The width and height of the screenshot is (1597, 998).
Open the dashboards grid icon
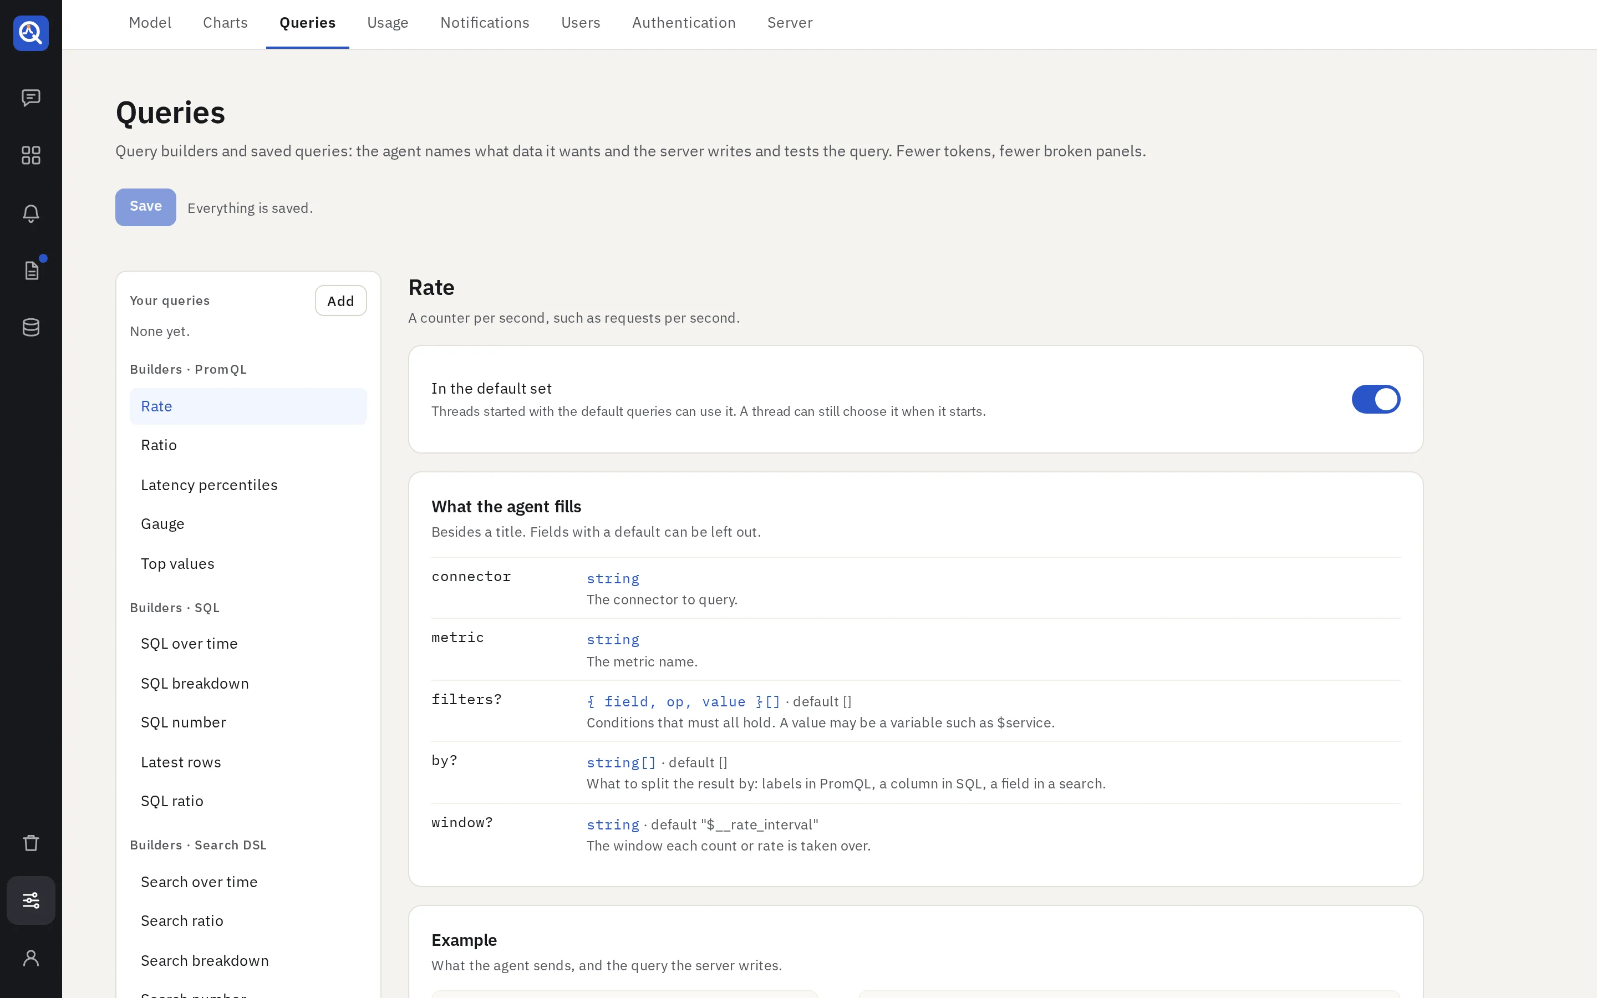(31, 155)
